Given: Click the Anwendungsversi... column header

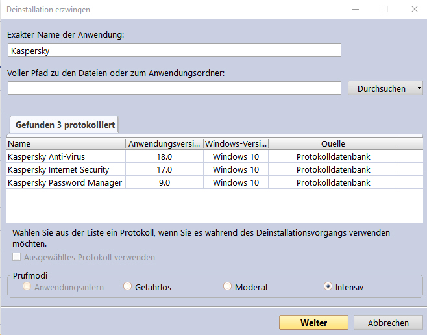Looking at the screenshot, I should [164, 143].
